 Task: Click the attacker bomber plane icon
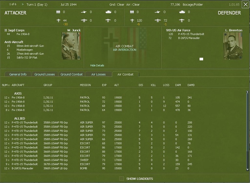84,21
